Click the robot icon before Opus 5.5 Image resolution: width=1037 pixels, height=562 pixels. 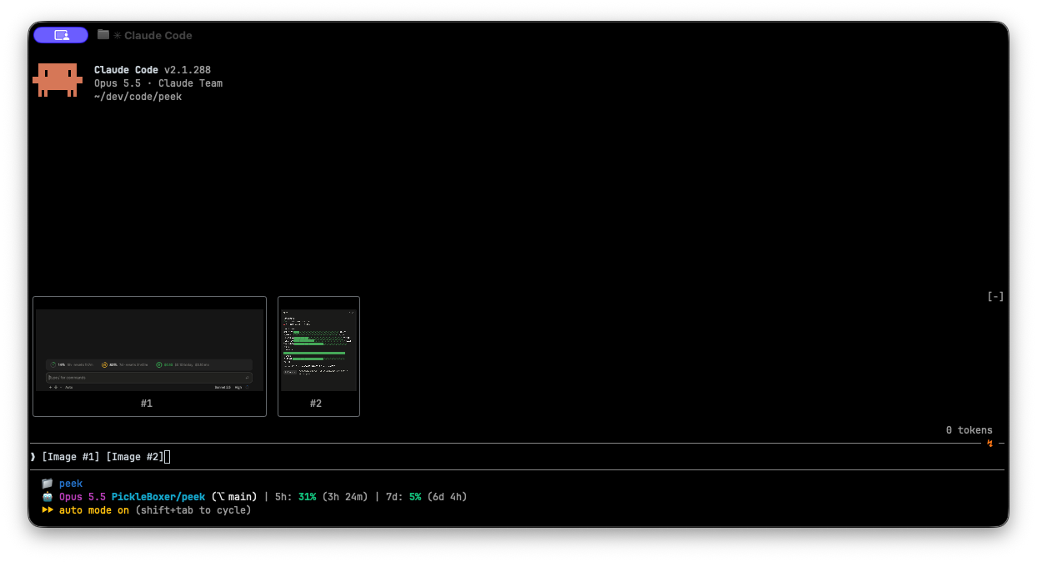(48, 497)
